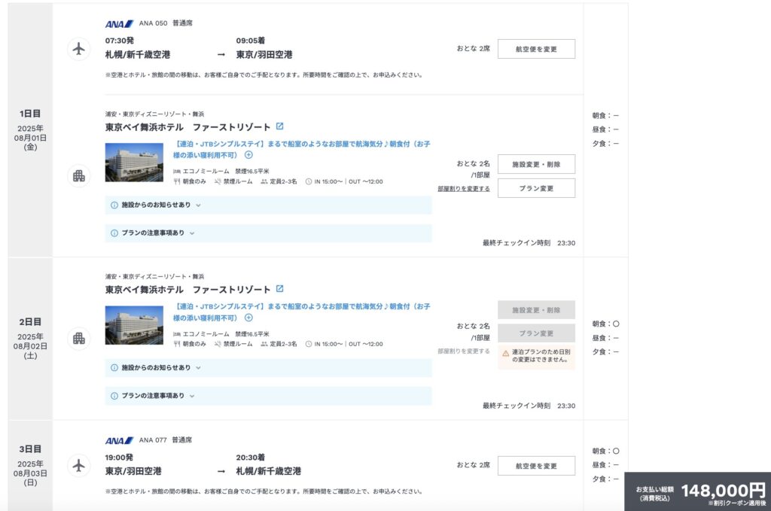The width and height of the screenshot is (771, 511).
Task: Click 朝食 circle mark in 3日目 meals
Action: (x=616, y=451)
